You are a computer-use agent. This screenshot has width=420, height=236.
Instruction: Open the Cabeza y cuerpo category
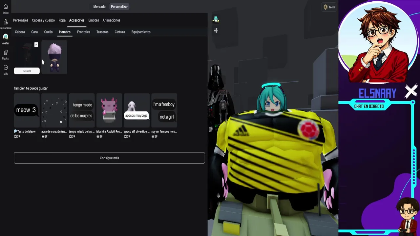[43, 20]
